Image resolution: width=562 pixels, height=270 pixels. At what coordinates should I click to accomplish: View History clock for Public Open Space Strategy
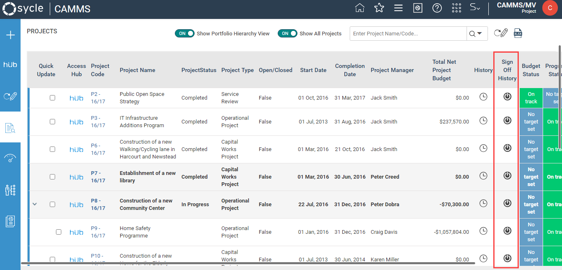click(483, 97)
